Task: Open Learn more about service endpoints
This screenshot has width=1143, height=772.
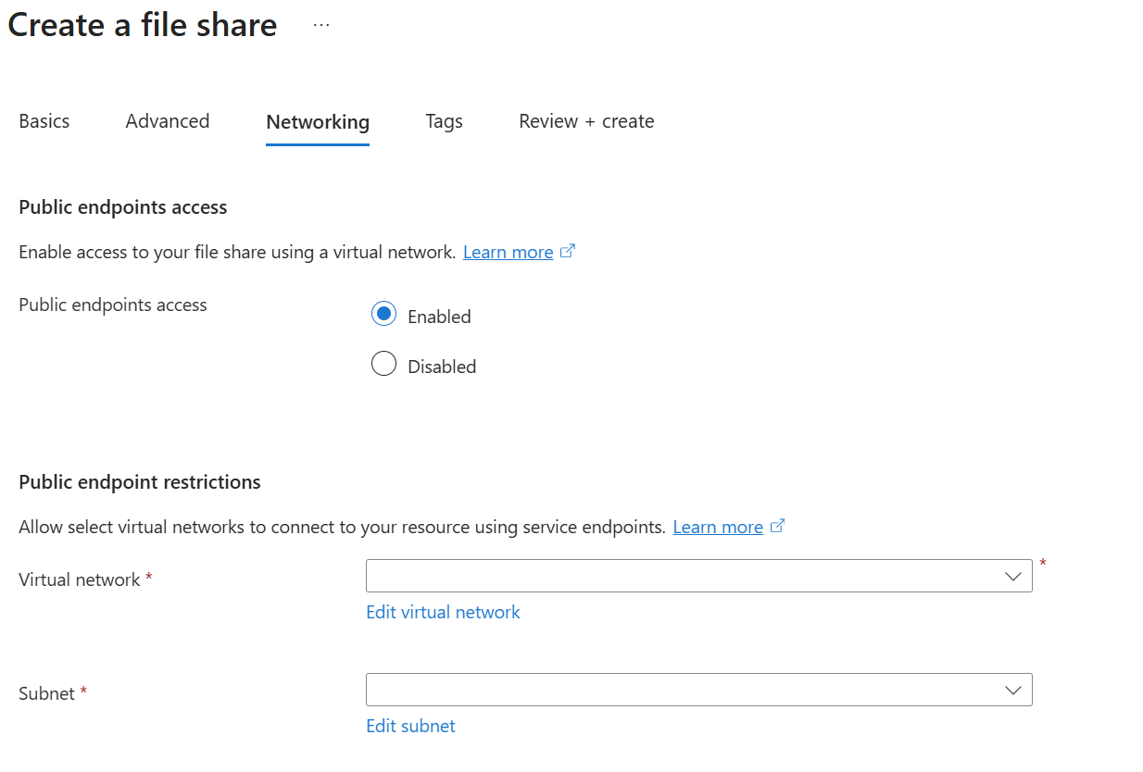Action: pyautogui.click(x=718, y=526)
